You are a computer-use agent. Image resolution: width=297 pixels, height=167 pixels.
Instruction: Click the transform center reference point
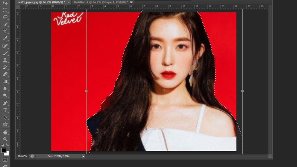tap(164, 91)
